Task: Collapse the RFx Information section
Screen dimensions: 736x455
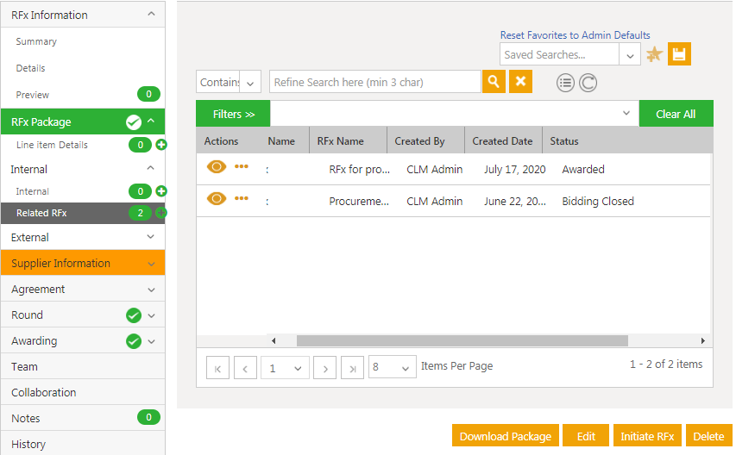Action: click(x=151, y=15)
